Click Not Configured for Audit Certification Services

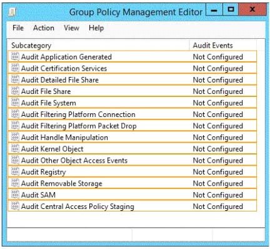point(218,68)
